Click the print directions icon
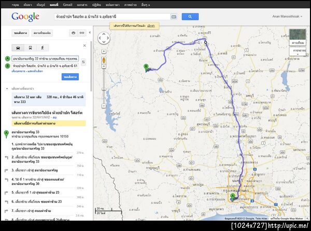 [x=74, y=33]
